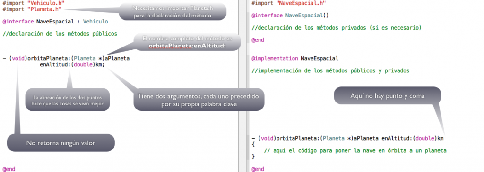Click the orbitaPlaneta method definition on right
The image size is (484, 172).
[x=347, y=138]
